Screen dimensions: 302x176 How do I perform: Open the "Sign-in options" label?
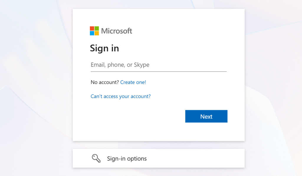click(x=127, y=159)
